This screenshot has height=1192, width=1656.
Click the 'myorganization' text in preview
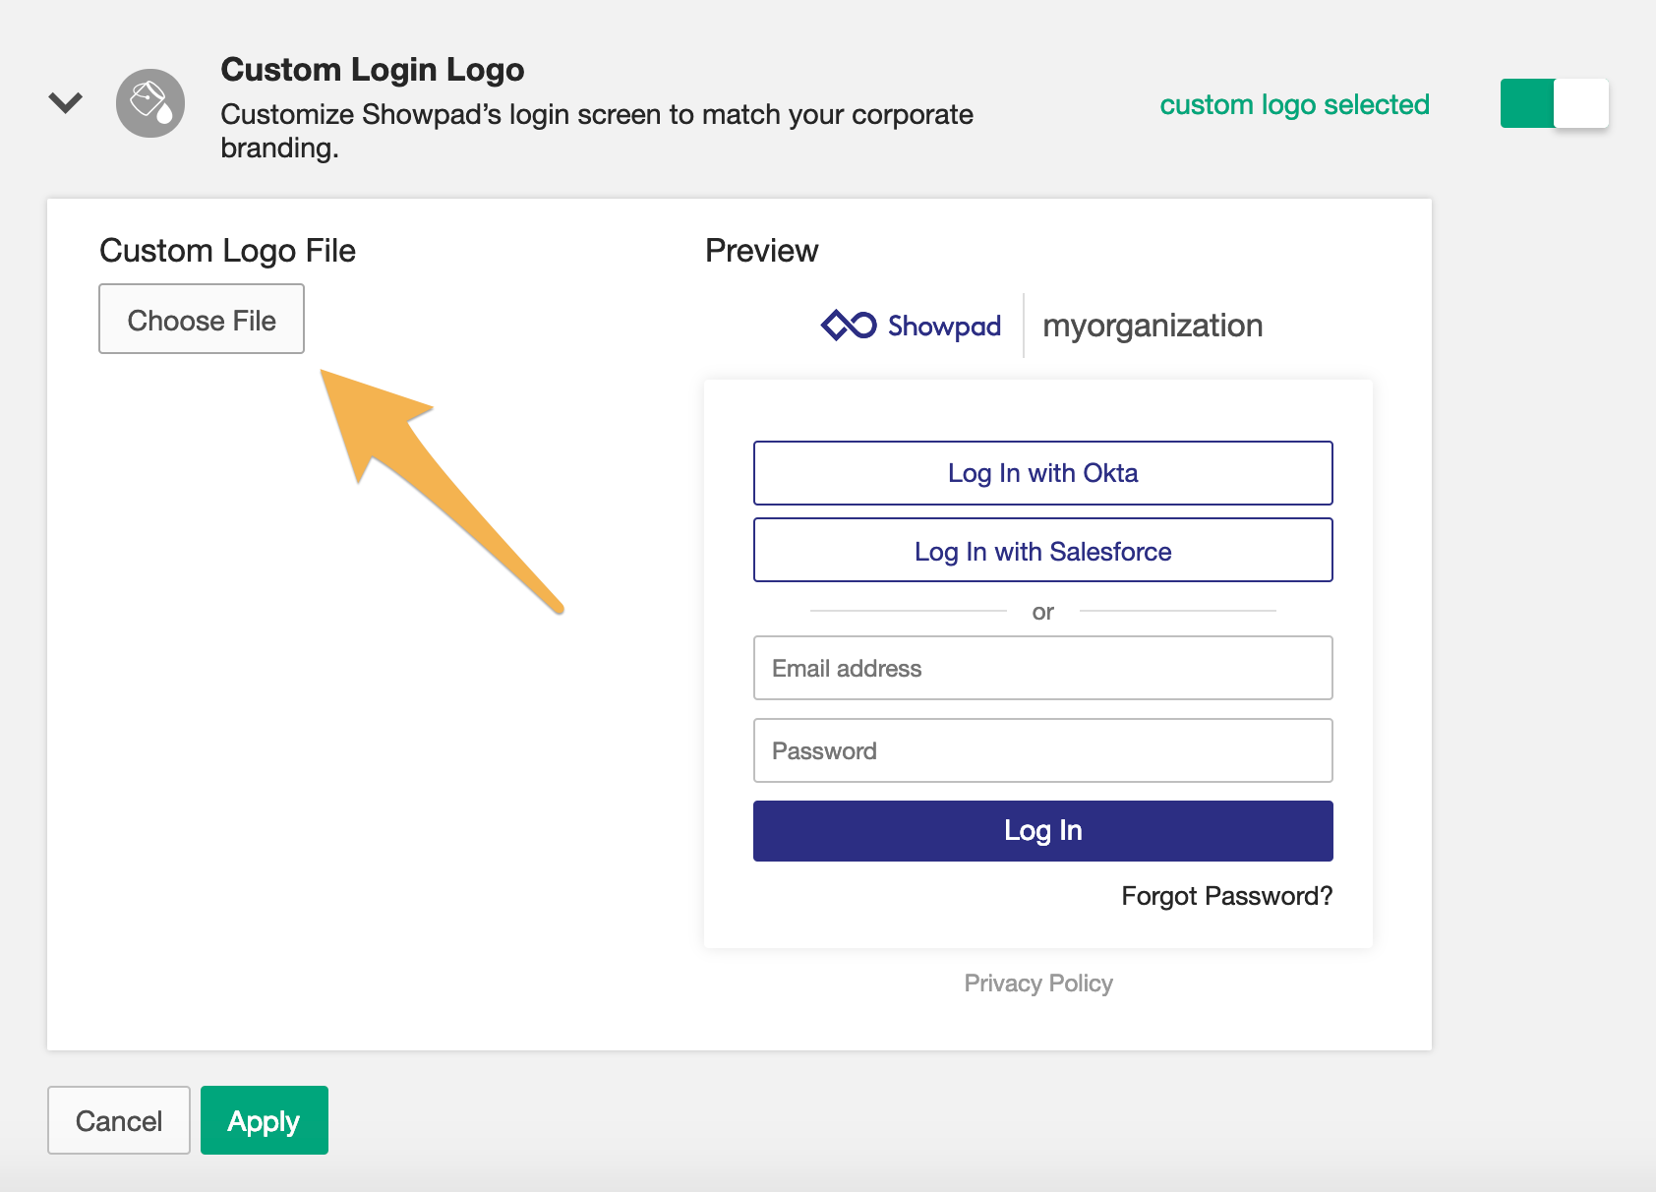[1153, 326]
